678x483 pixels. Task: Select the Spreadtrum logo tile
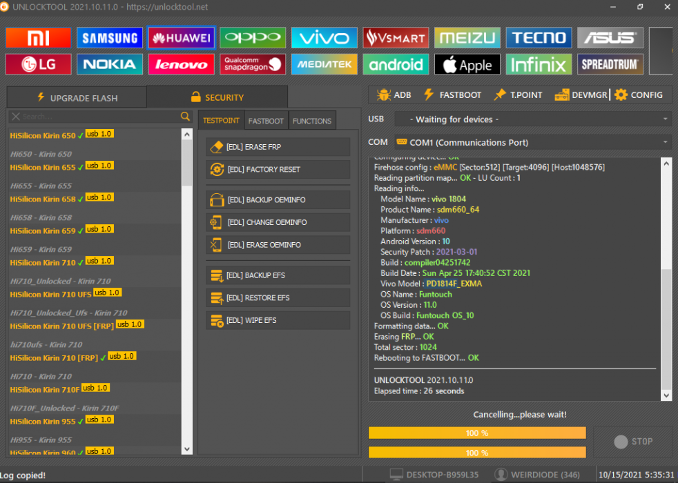coord(610,64)
